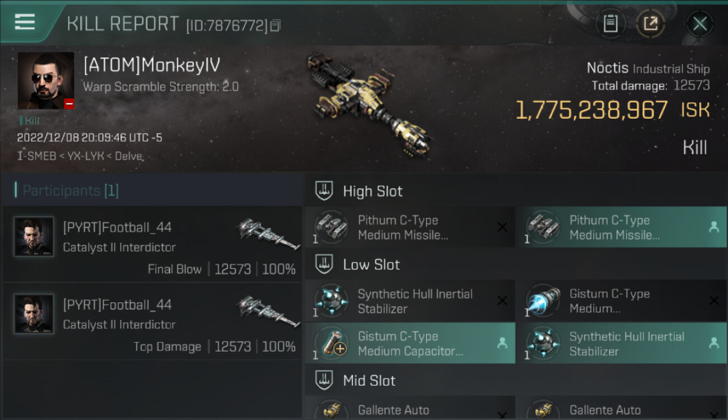Image resolution: width=728 pixels, height=420 pixels.
Task: Select dropped Pithum C-Type Medium Missile item
Action: (x=622, y=227)
